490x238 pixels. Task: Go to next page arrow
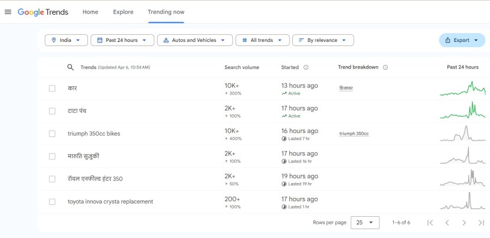click(x=464, y=223)
